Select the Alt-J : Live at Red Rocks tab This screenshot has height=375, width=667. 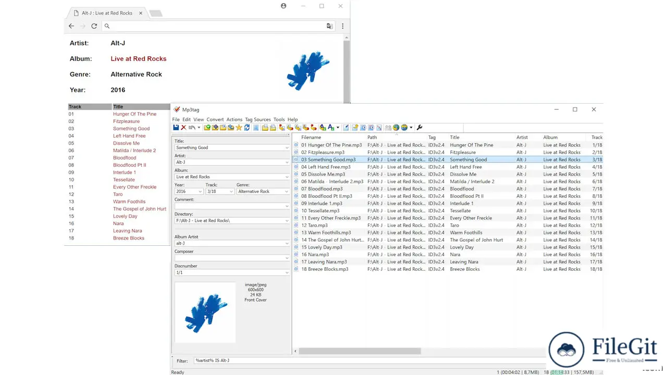107,12
